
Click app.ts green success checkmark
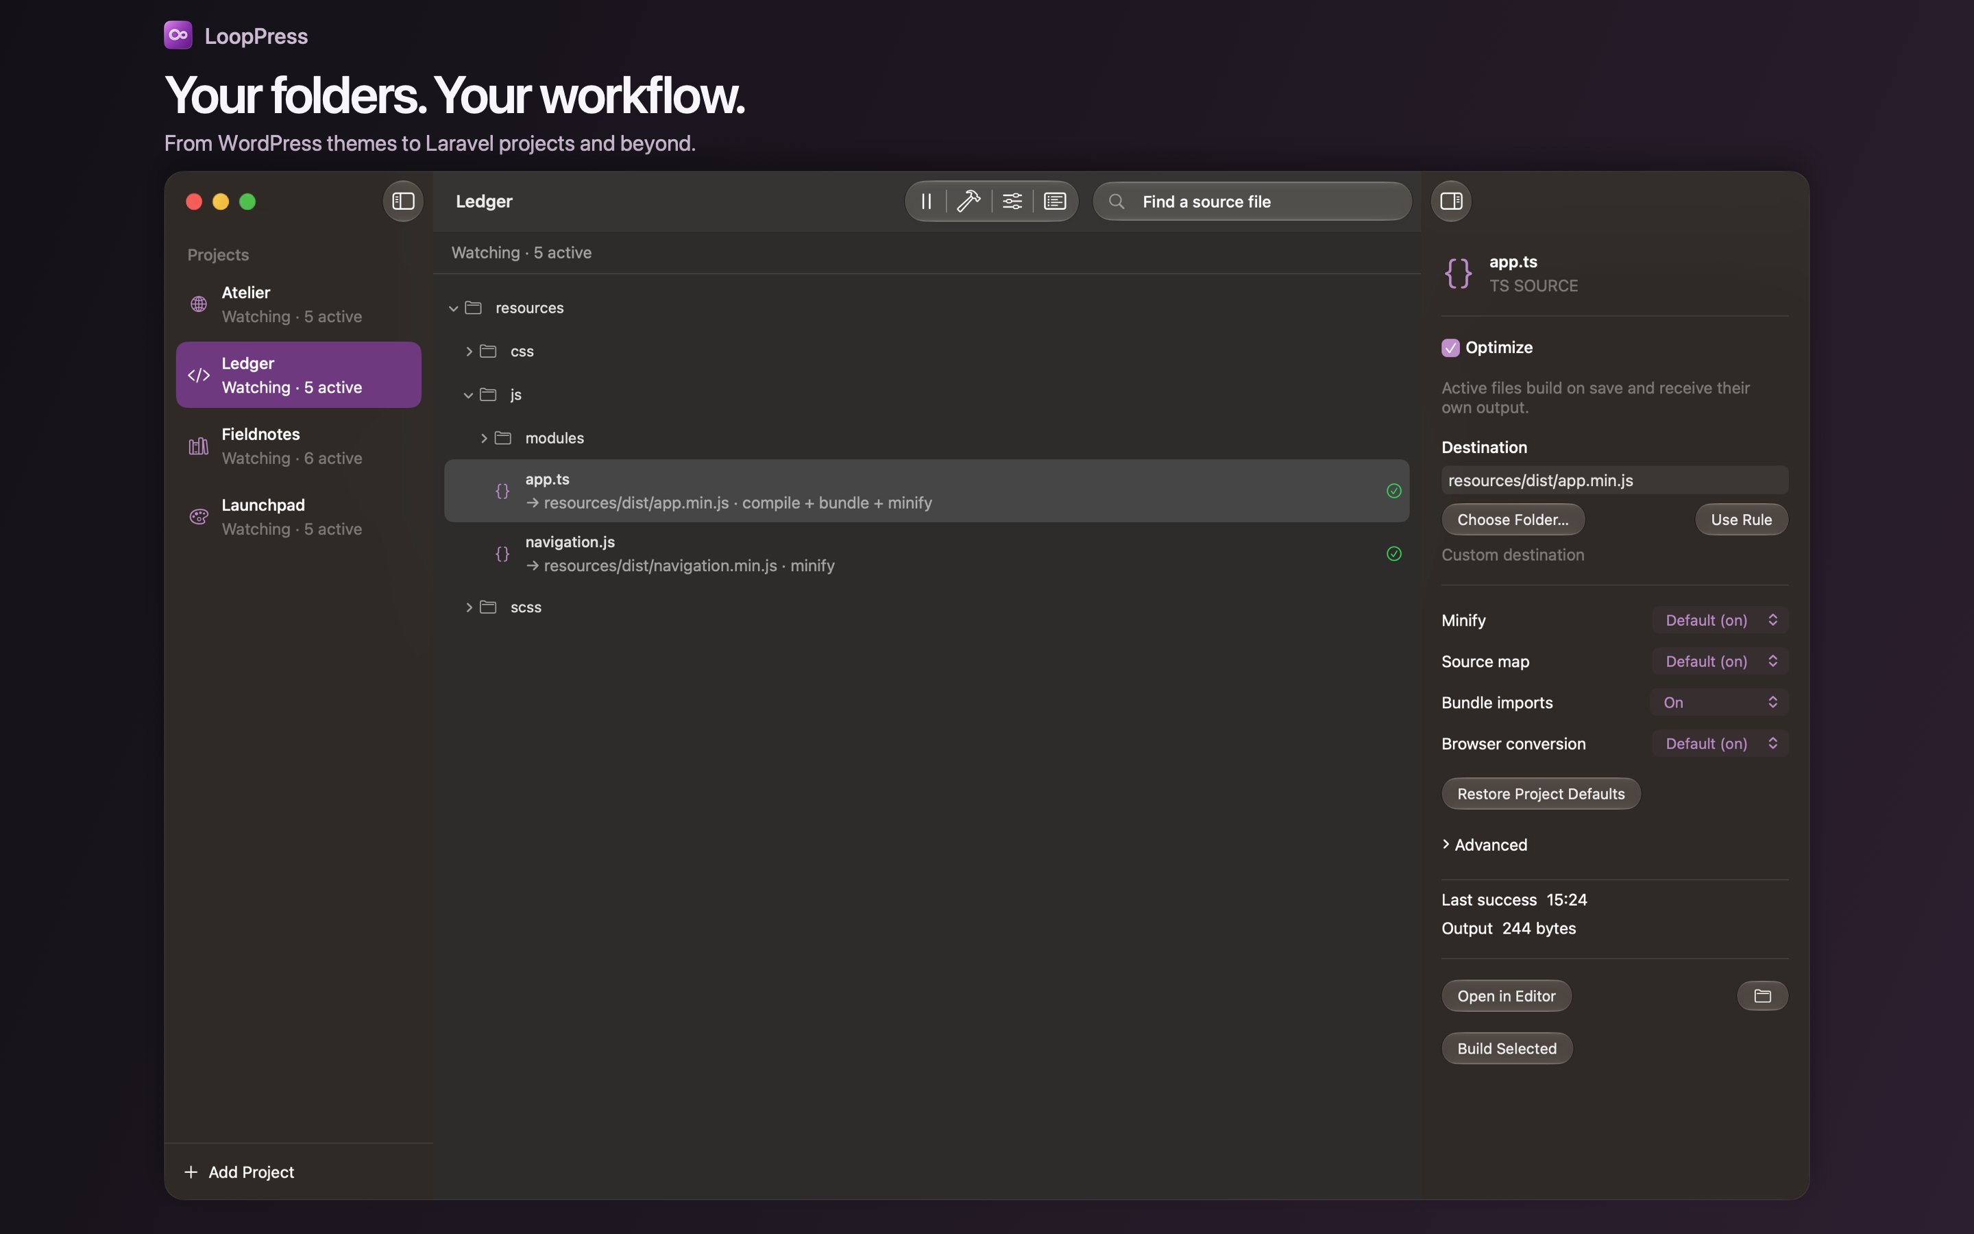tap(1394, 492)
